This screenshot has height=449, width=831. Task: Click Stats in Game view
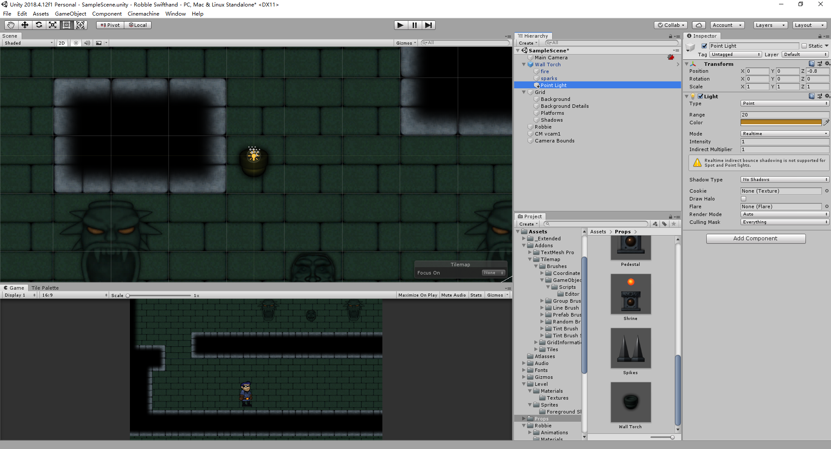coord(476,295)
